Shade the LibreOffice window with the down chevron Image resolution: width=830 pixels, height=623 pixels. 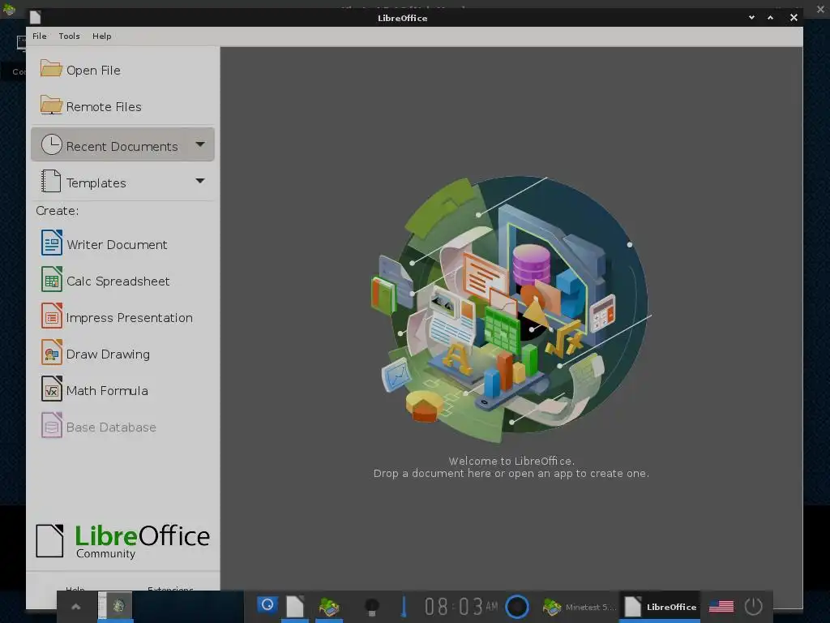click(x=751, y=18)
